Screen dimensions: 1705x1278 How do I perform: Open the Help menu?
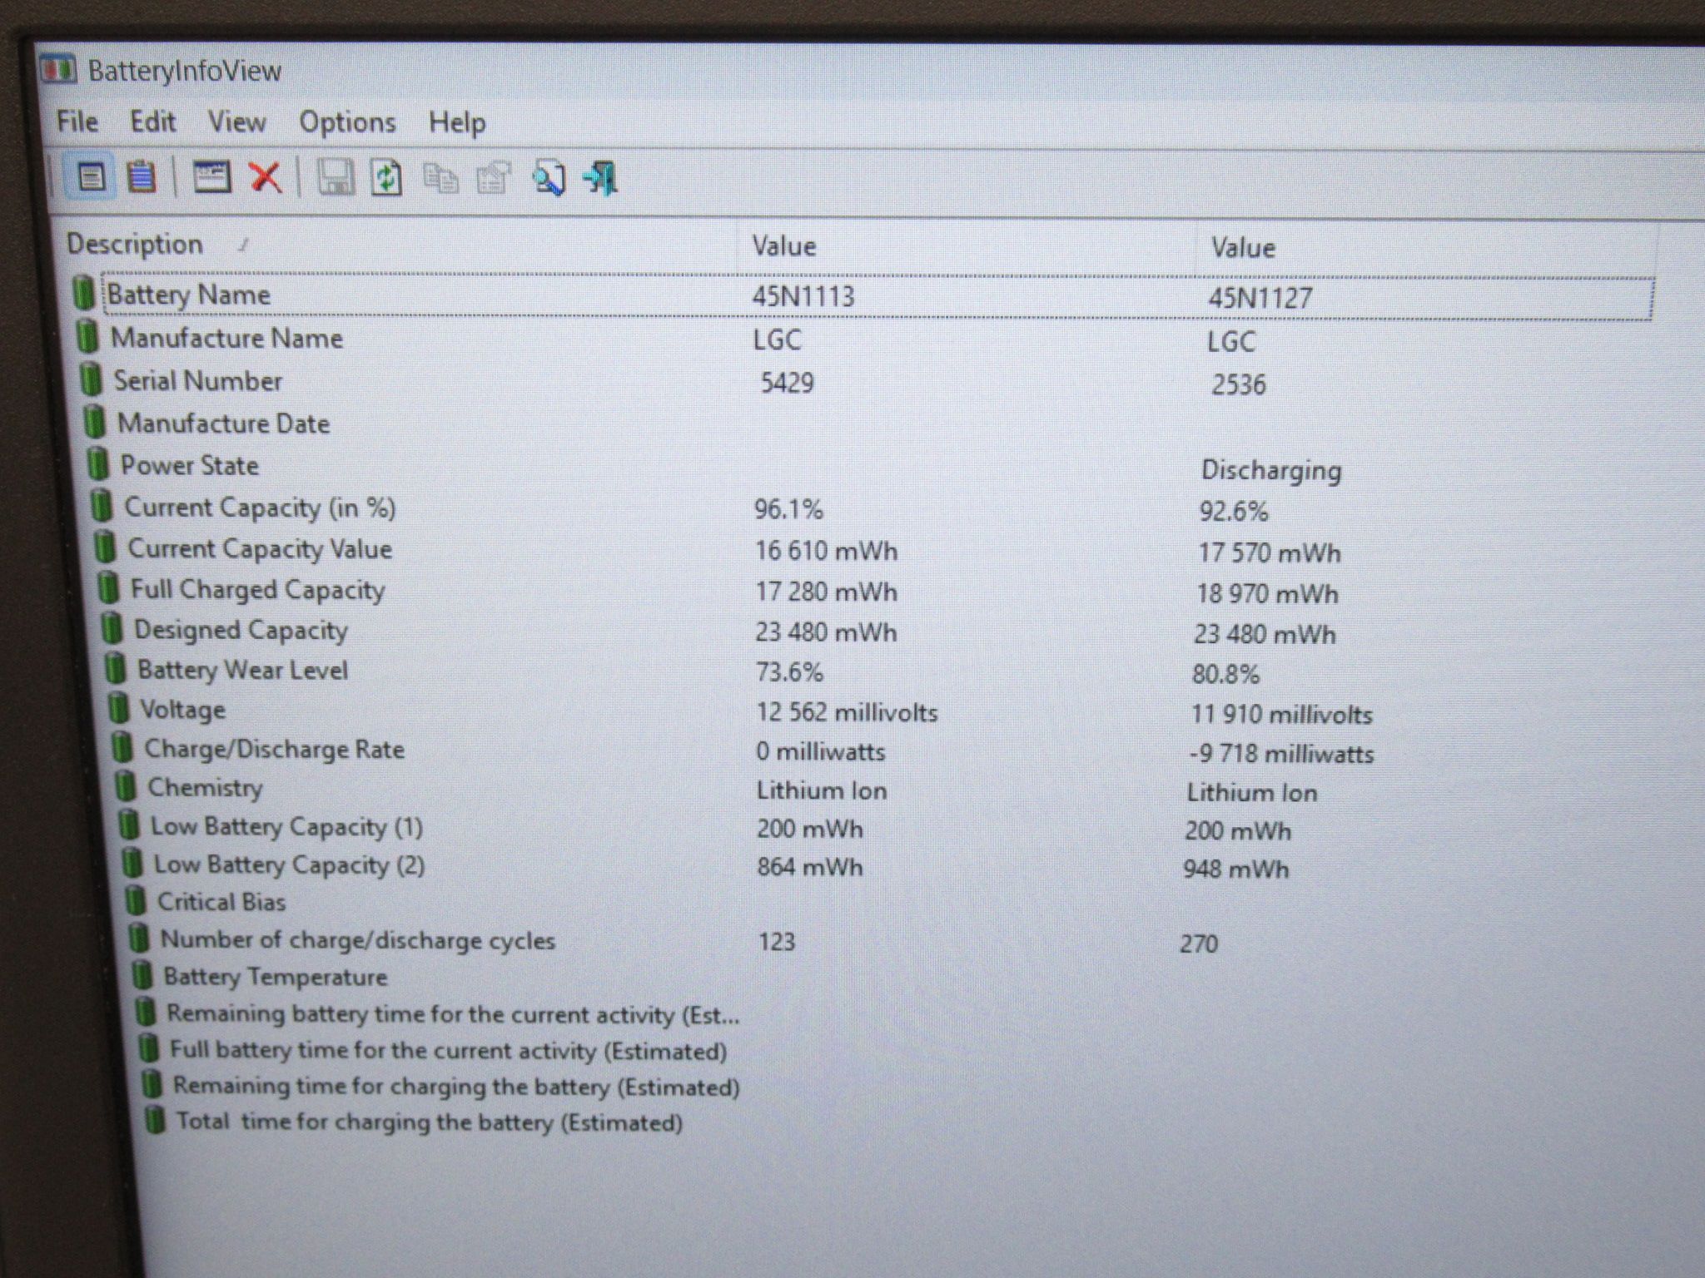457,123
